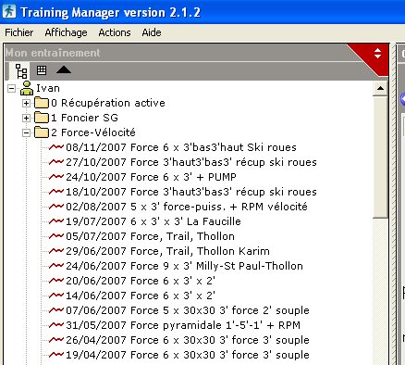Click the curve icon of the 26/04/2007 session

[x=56, y=340]
